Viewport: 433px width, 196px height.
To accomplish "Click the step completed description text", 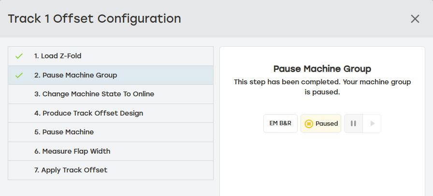I will click(x=322, y=87).
